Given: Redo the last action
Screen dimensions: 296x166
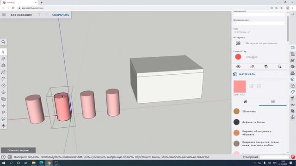Looking at the screenshot, I should (46, 14).
